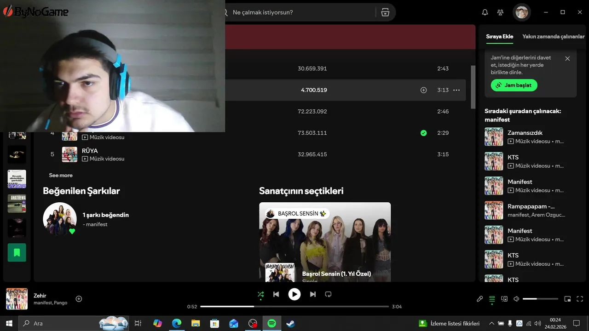Open the Zehir song title link
Screen dimensions: 589x331
click(40, 296)
